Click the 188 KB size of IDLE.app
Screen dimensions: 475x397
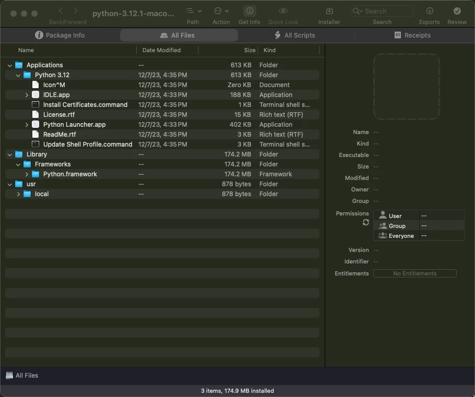(x=240, y=95)
